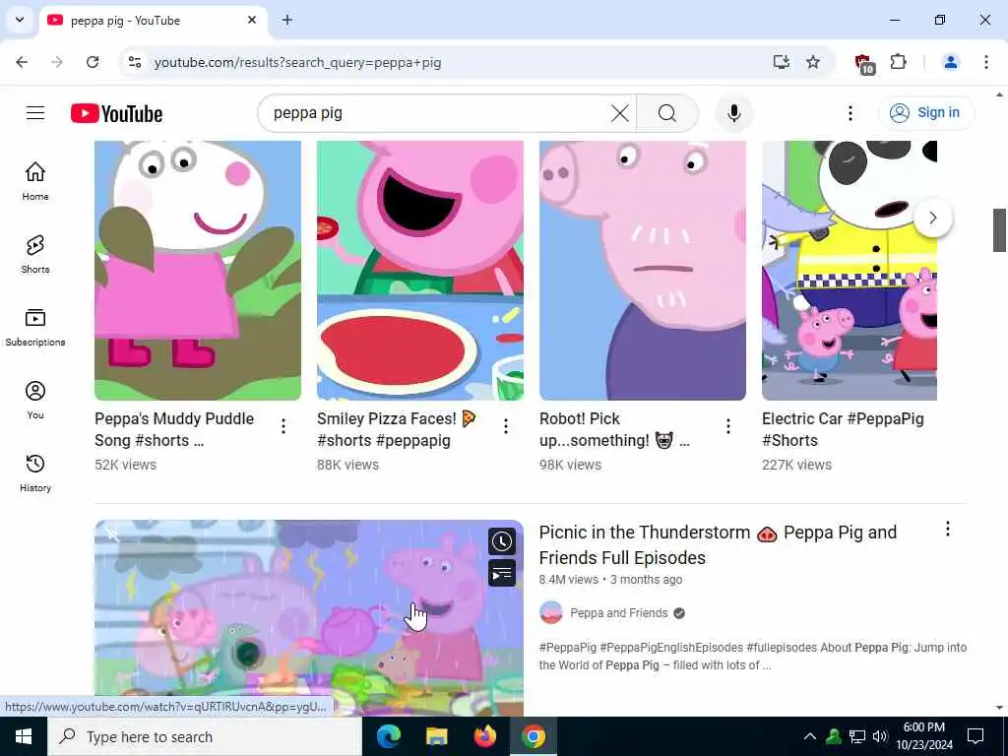Play the Smiley Pizza Faces short thumbnail
Viewport: 1008px width, 756px height.
tap(419, 270)
